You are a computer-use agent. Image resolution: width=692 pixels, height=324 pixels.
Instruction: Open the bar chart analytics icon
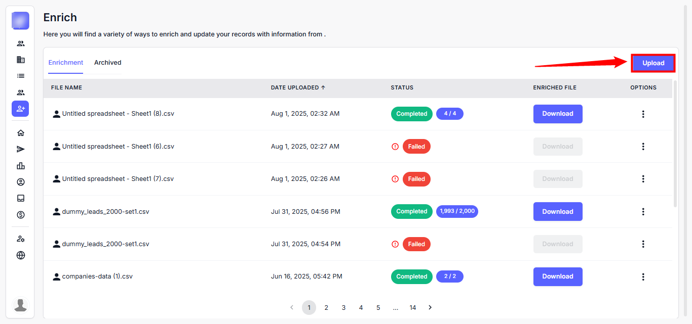point(21,166)
